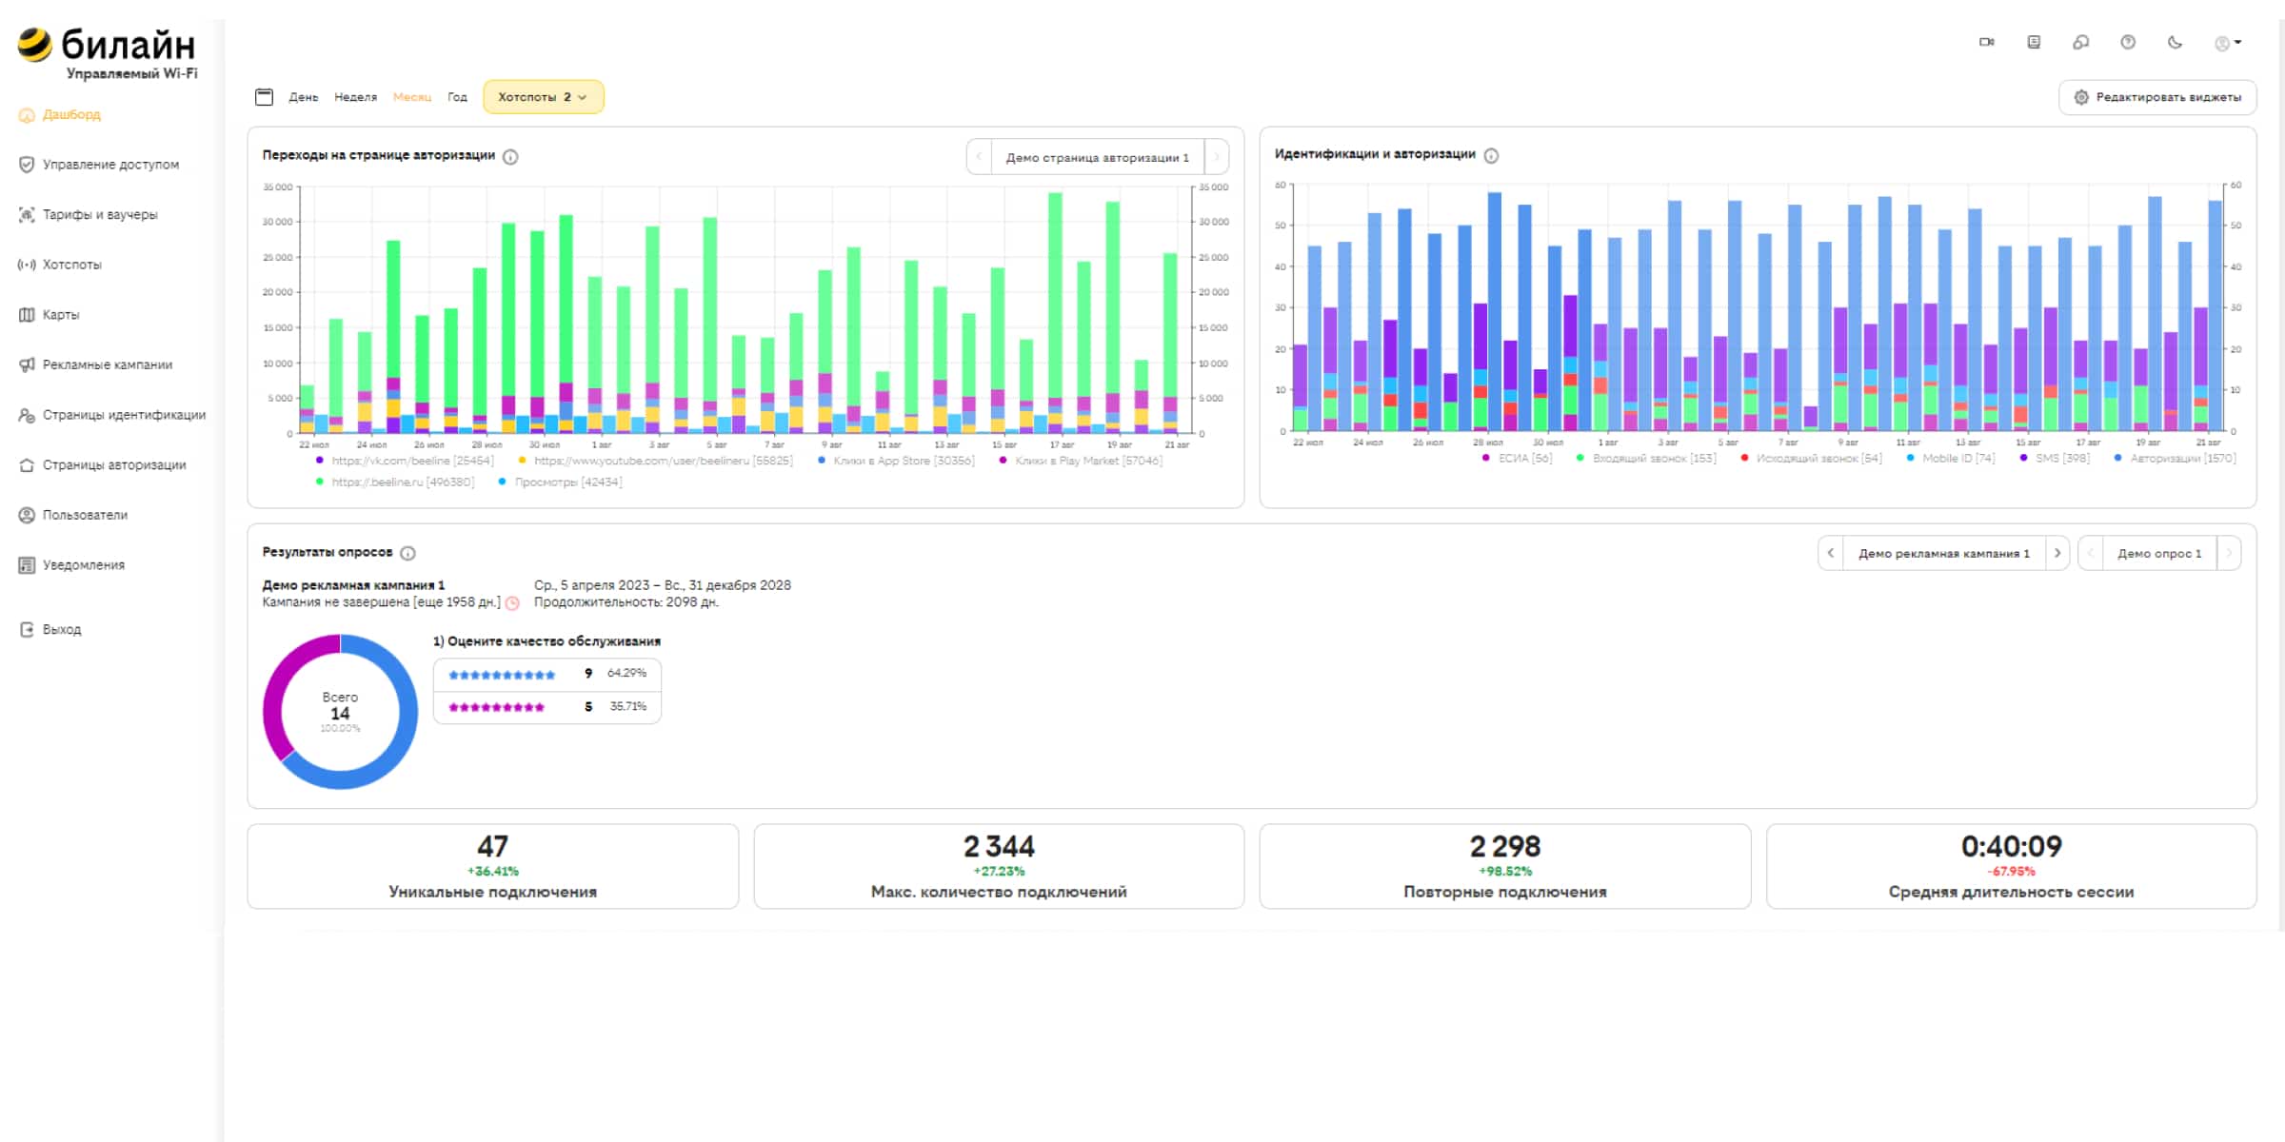Show info for Результаты опросов

407,553
